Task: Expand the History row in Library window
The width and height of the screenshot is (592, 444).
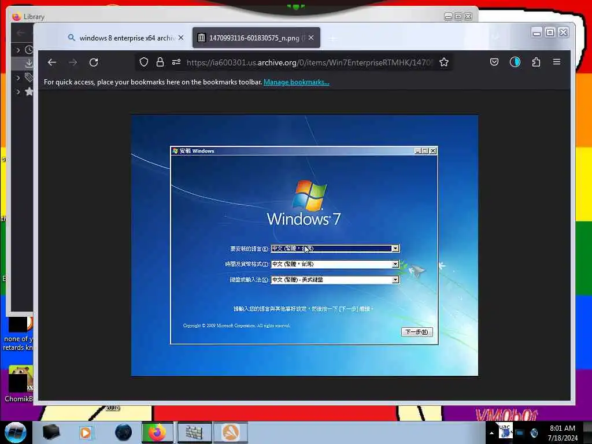Action: click(x=18, y=50)
